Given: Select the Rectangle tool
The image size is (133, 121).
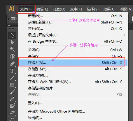Looking at the screenshot, I should tap(12, 85).
